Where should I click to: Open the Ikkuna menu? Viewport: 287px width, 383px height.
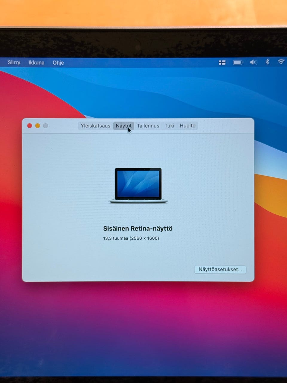click(36, 63)
